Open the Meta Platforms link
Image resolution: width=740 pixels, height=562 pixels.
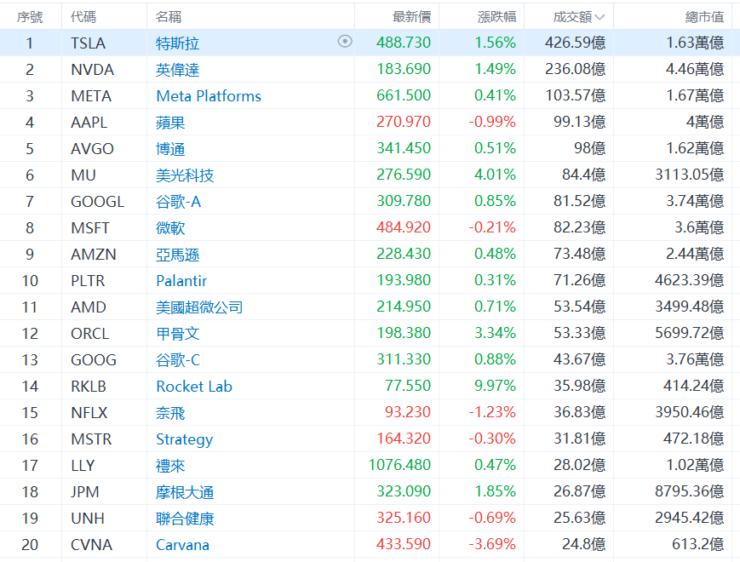209,95
